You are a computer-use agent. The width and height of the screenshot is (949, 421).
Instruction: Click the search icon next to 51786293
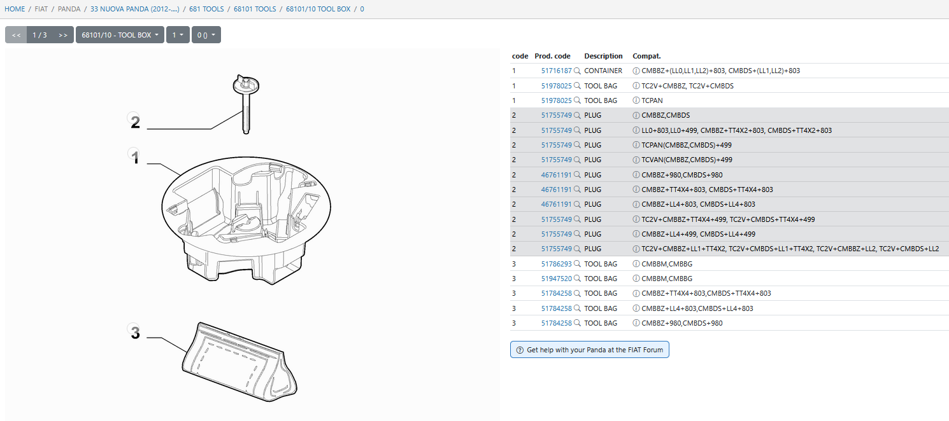pyautogui.click(x=577, y=264)
